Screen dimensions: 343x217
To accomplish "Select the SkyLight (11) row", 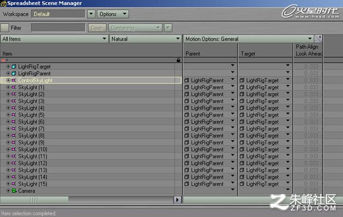I will 91,157.
